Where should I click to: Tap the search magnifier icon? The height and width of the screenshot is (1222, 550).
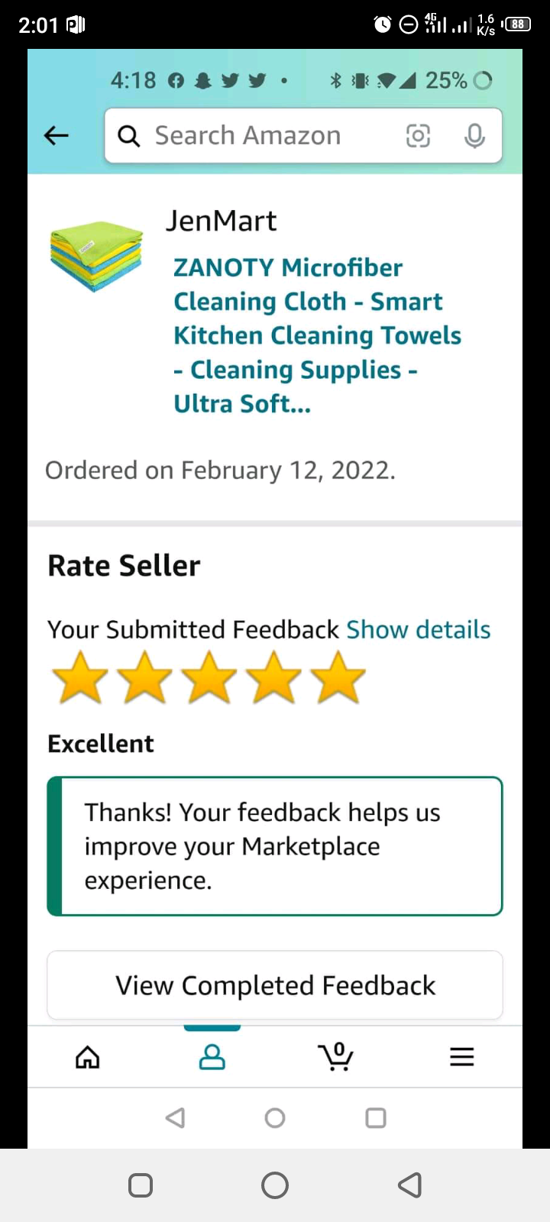coord(129,136)
